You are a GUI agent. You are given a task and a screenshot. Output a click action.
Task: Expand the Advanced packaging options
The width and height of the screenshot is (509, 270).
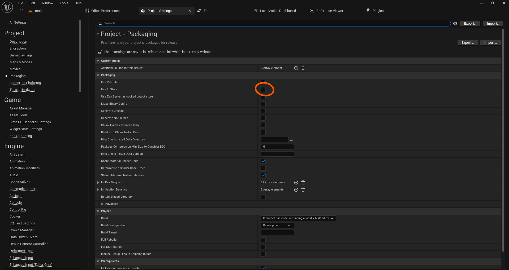[102, 204]
